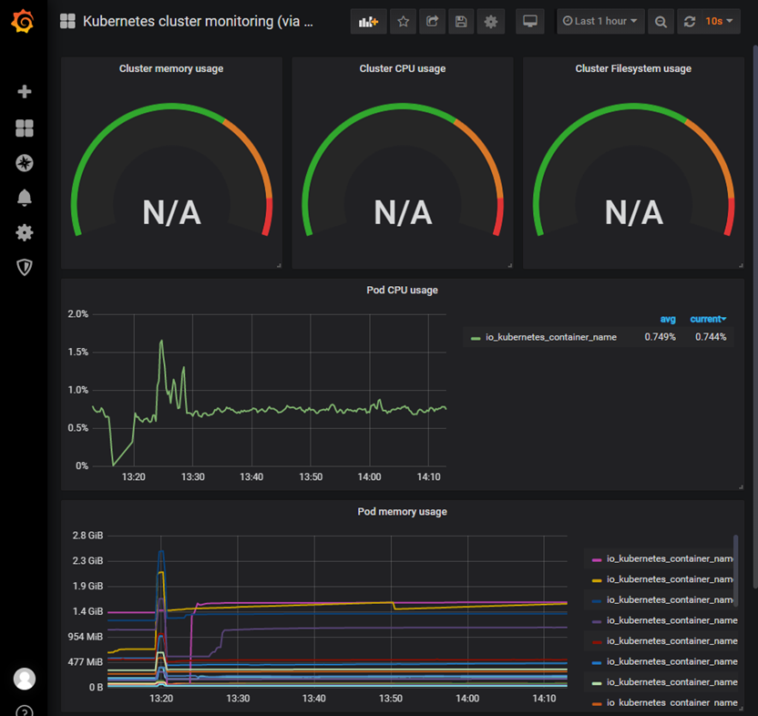Open the Cluster memory usage panel menu

coord(171,68)
